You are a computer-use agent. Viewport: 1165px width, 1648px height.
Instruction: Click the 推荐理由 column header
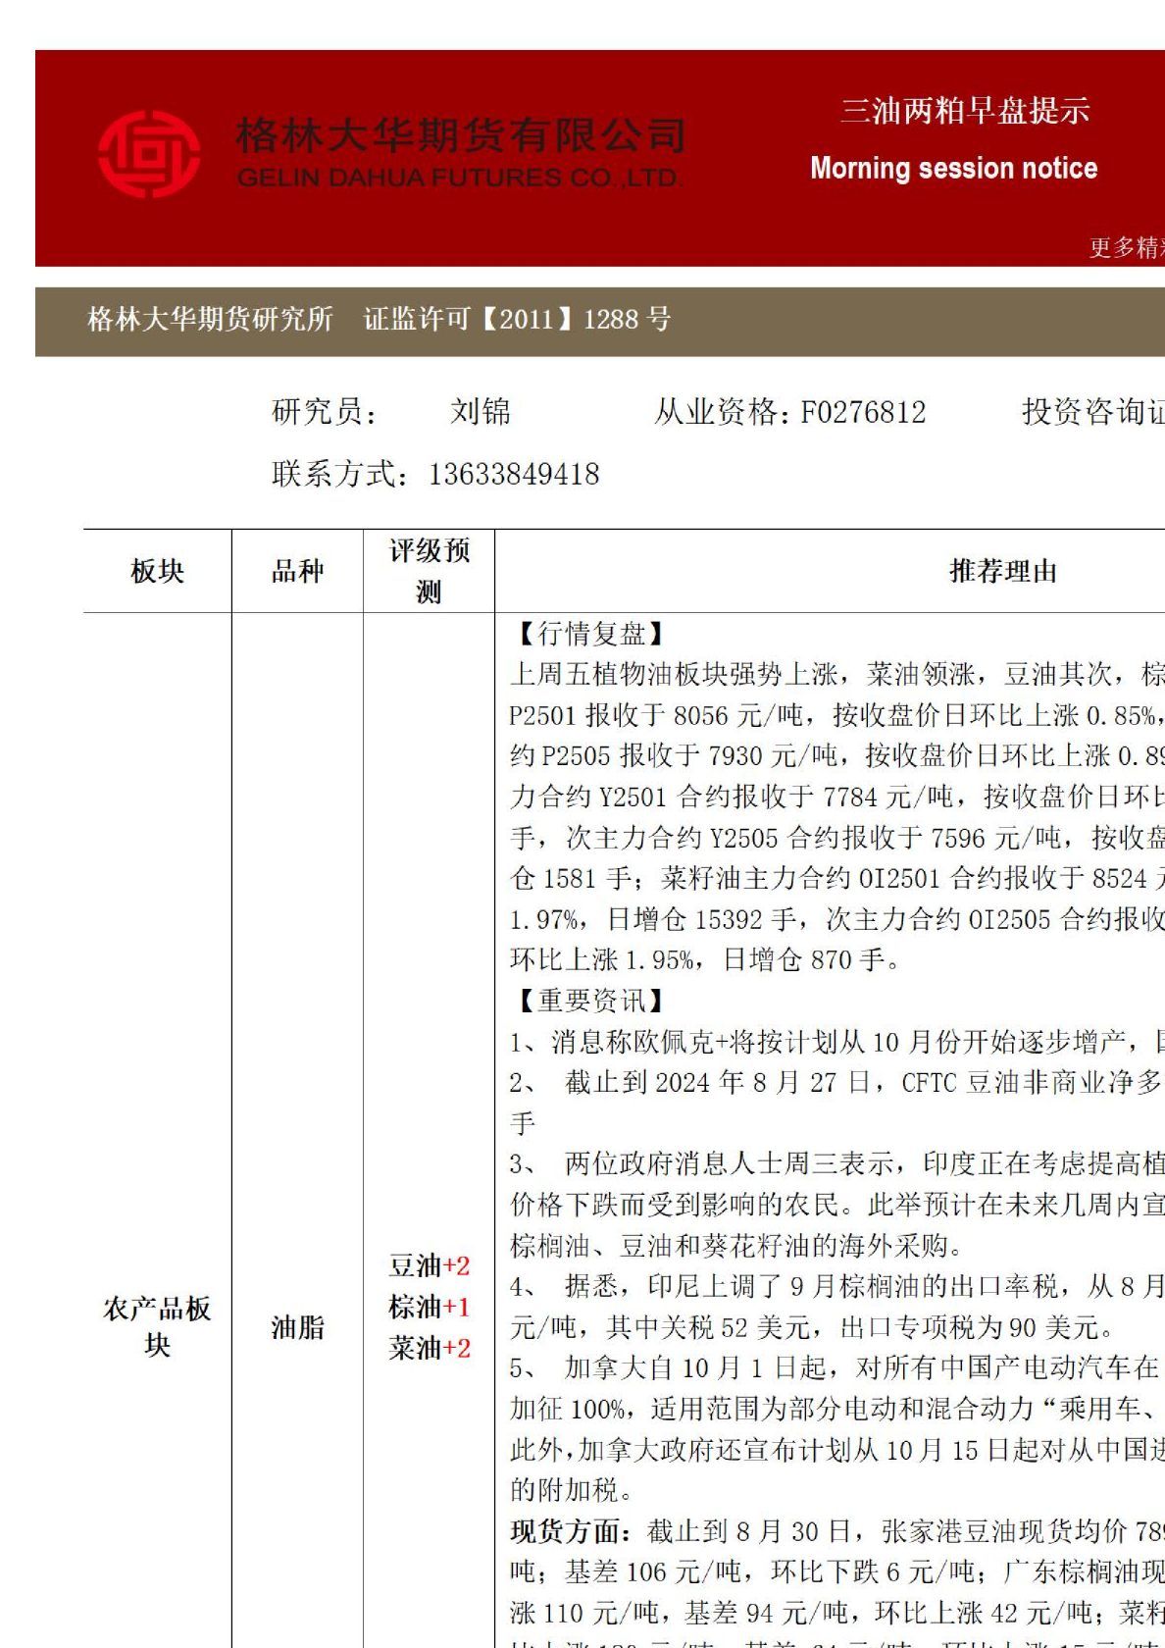coord(1003,571)
